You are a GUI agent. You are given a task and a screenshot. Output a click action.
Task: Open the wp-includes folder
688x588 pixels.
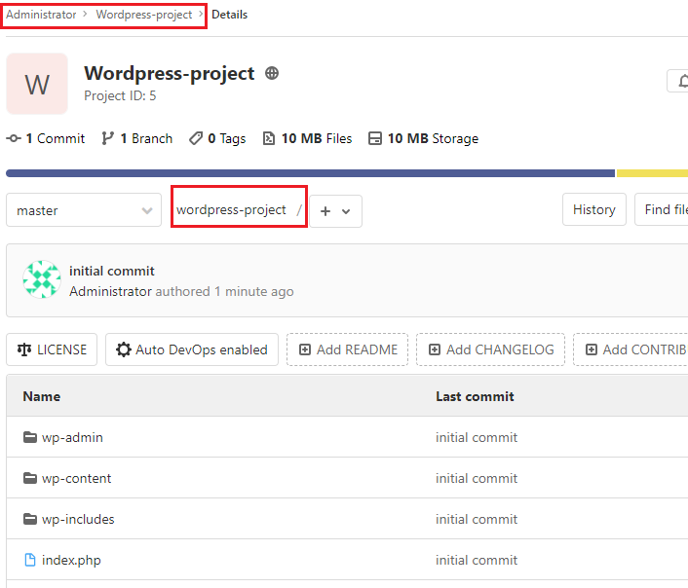pyautogui.click(x=78, y=519)
